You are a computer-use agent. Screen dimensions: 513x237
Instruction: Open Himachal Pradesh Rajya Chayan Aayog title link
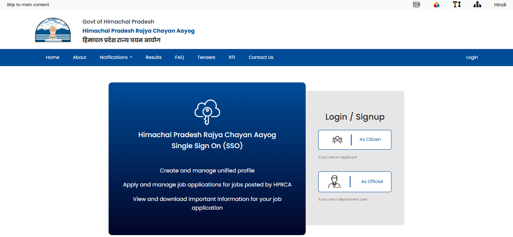tap(139, 31)
